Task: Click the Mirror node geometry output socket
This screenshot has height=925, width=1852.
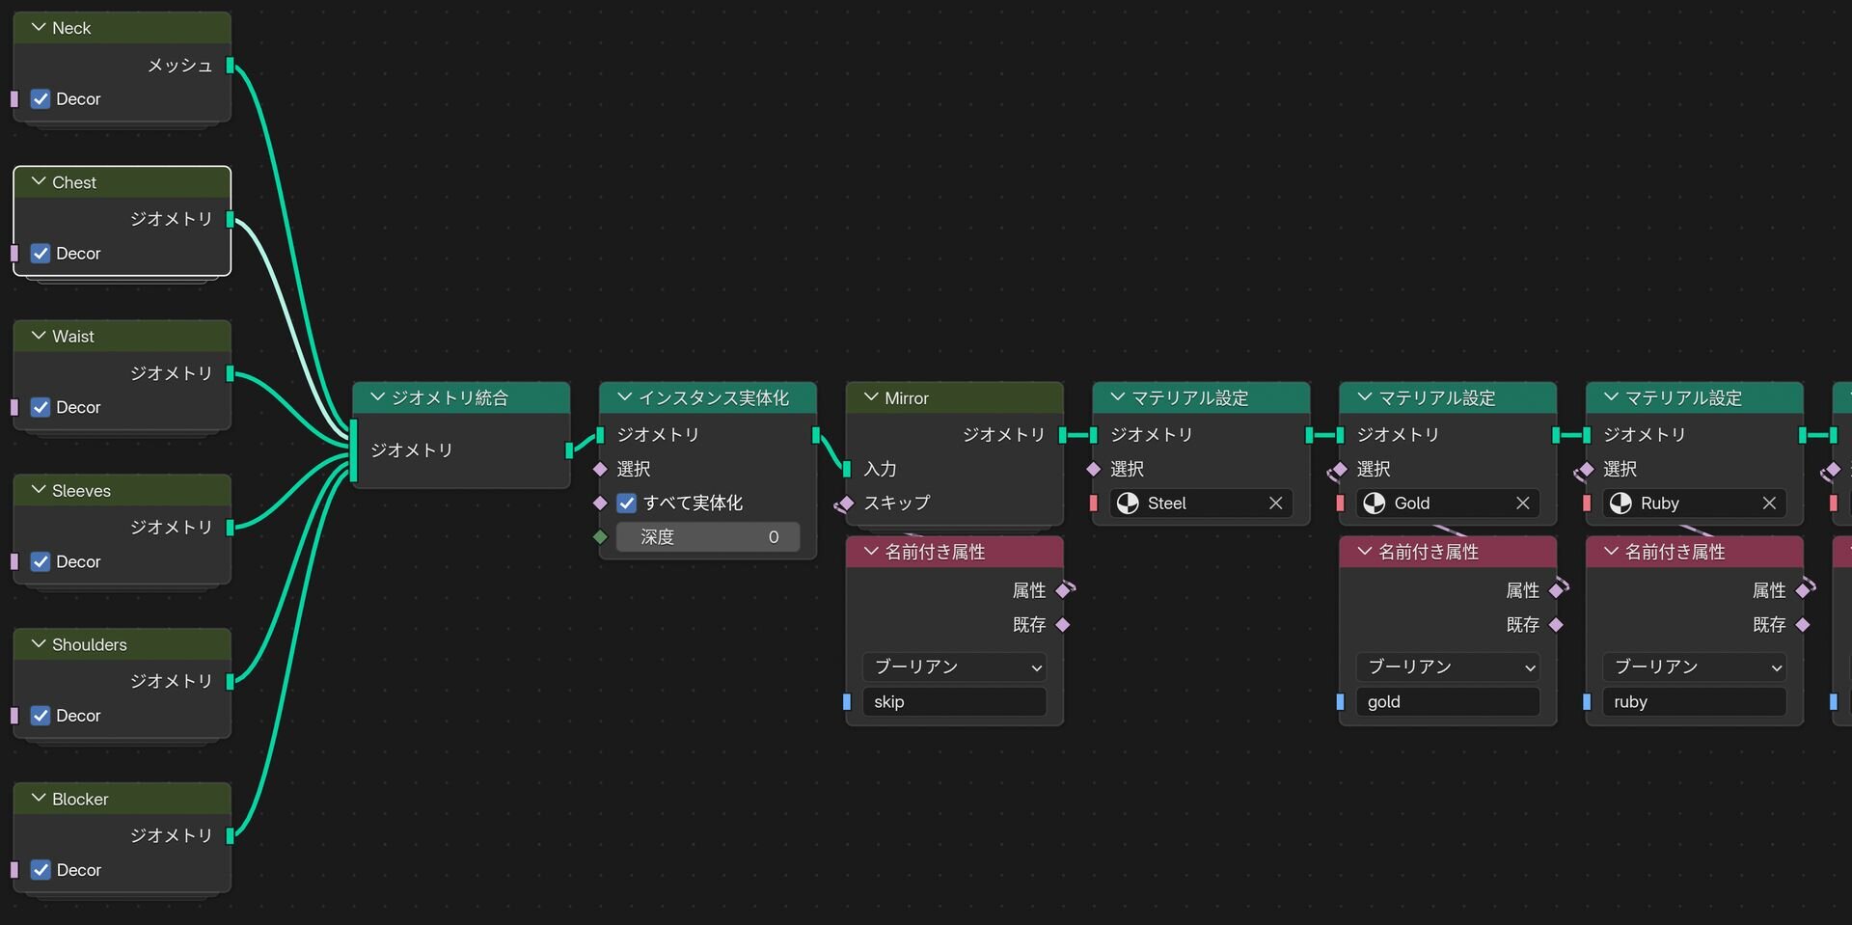Action: point(1063,435)
